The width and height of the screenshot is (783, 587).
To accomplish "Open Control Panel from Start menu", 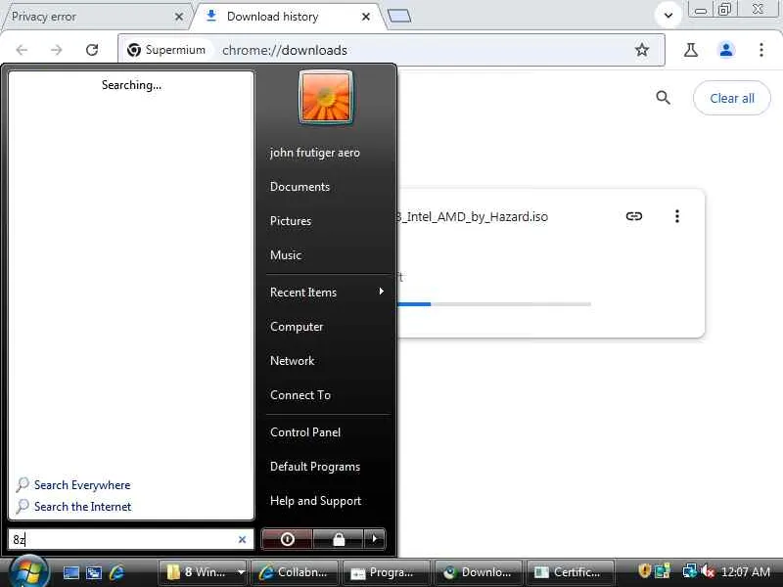I will tap(305, 432).
